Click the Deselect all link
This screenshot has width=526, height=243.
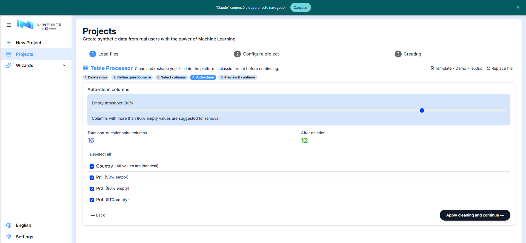click(100, 154)
